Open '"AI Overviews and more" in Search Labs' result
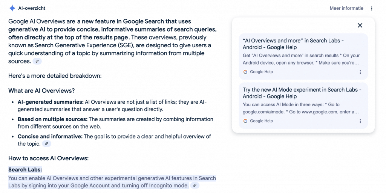386x193 pixels. point(293,44)
